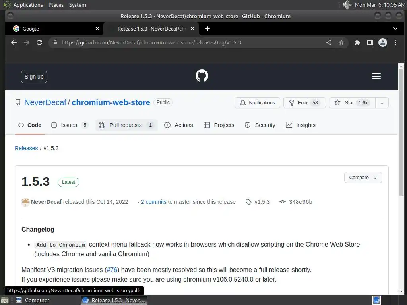Close the Google tab

97,29
